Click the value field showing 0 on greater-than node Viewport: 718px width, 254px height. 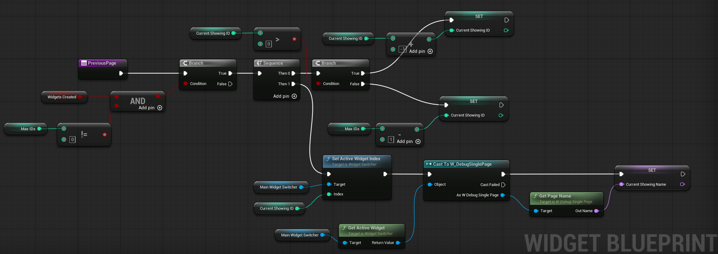coord(268,44)
